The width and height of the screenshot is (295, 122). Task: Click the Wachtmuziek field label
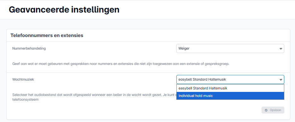(x=23, y=79)
